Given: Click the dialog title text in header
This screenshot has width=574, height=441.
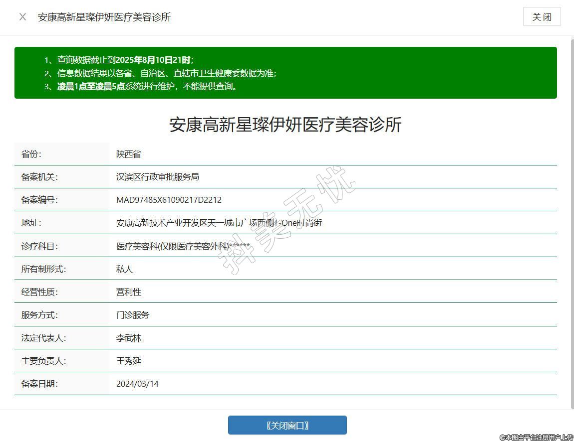Looking at the screenshot, I should (x=104, y=17).
